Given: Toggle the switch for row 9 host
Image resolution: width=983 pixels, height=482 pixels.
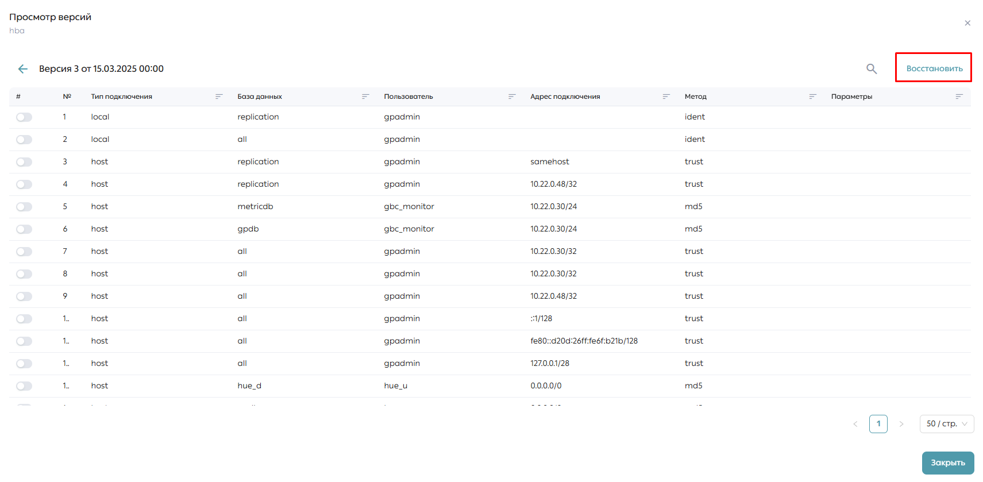Looking at the screenshot, I should coord(24,296).
